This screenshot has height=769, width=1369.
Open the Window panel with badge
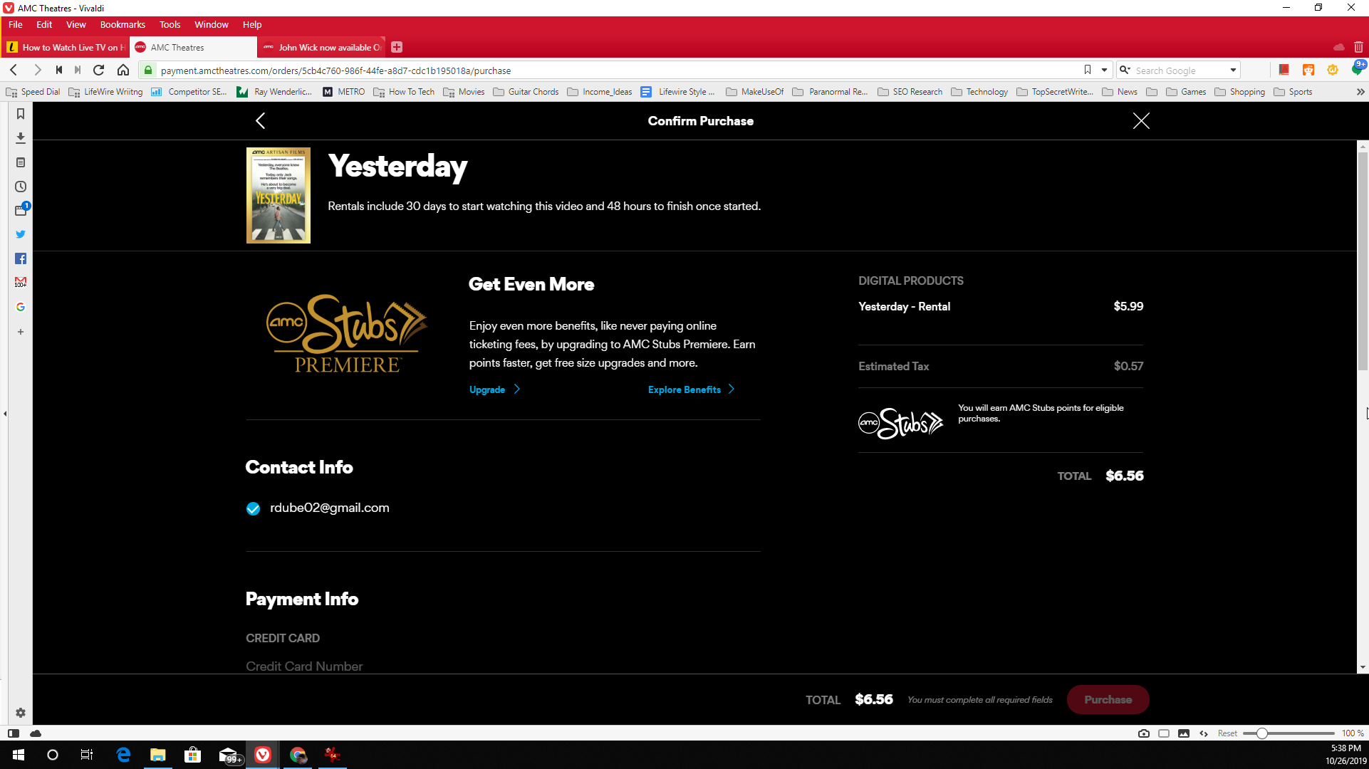tap(21, 210)
